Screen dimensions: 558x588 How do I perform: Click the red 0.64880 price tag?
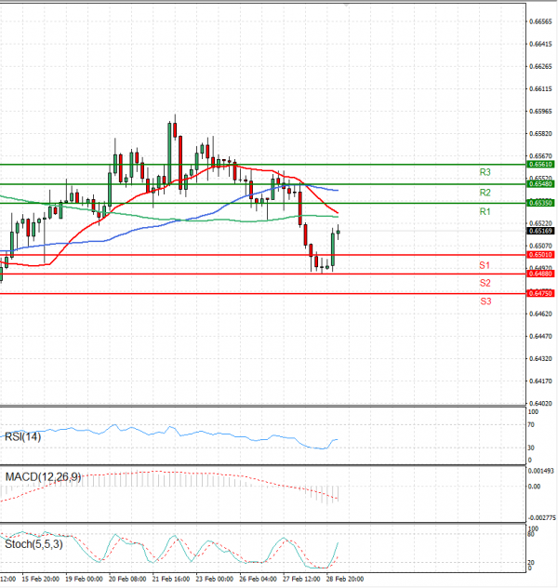[540, 274]
